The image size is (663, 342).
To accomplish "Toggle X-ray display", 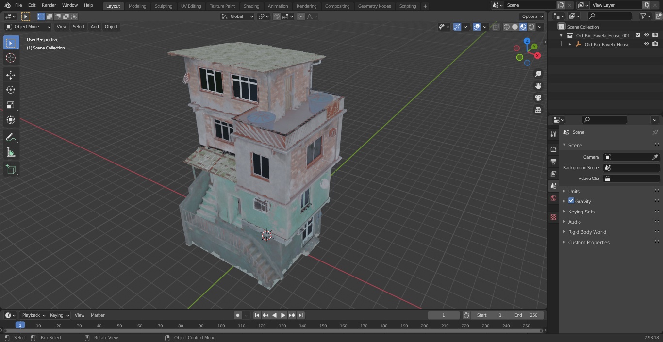I will [495, 27].
